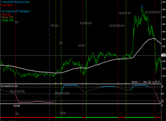Click the Spread and Next Bar countdown text
166x121 pixels.
pyautogui.click(x=146, y=82)
